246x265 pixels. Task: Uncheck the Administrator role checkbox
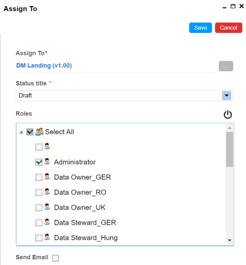pos(39,162)
